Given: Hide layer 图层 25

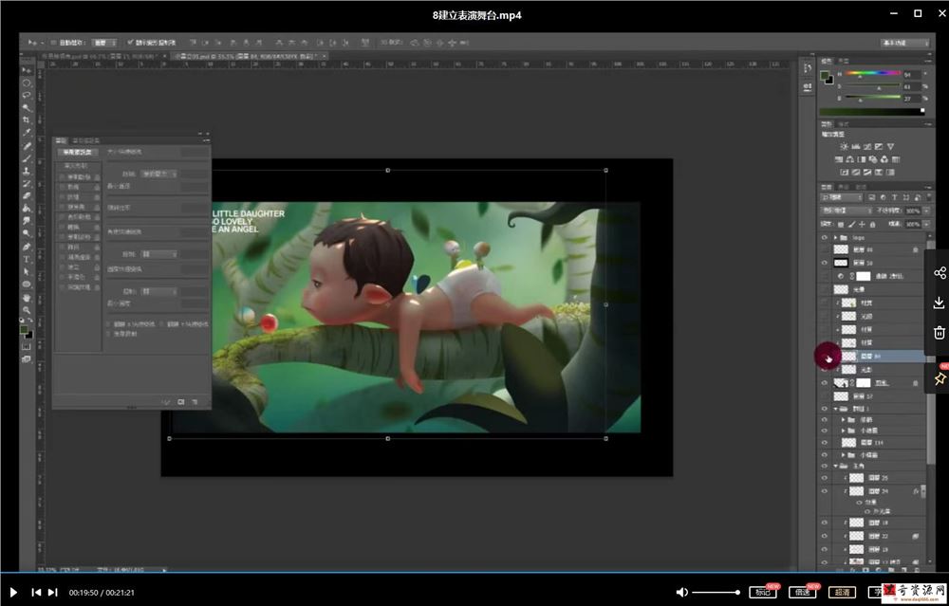Looking at the screenshot, I should [825, 478].
